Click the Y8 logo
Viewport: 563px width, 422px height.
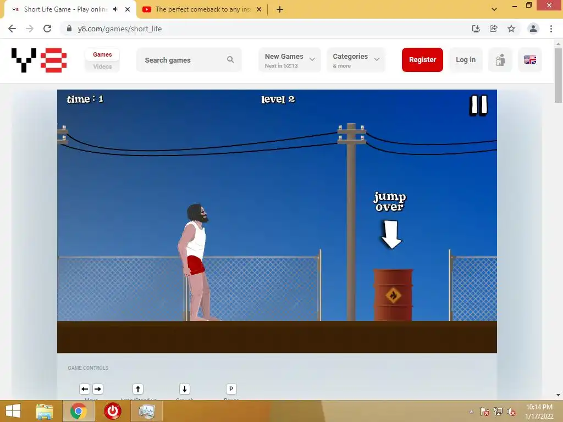(x=39, y=60)
